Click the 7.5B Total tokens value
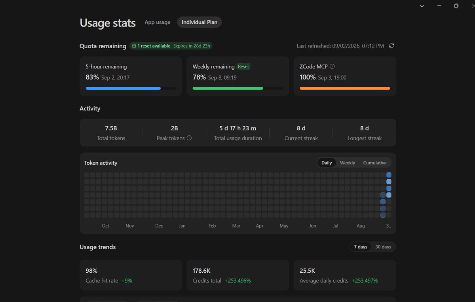Viewport: 475px width, 302px height. pos(111,128)
